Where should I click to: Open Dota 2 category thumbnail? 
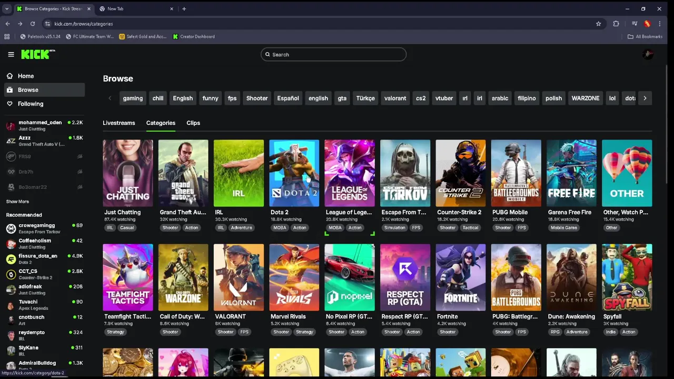coord(294,173)
